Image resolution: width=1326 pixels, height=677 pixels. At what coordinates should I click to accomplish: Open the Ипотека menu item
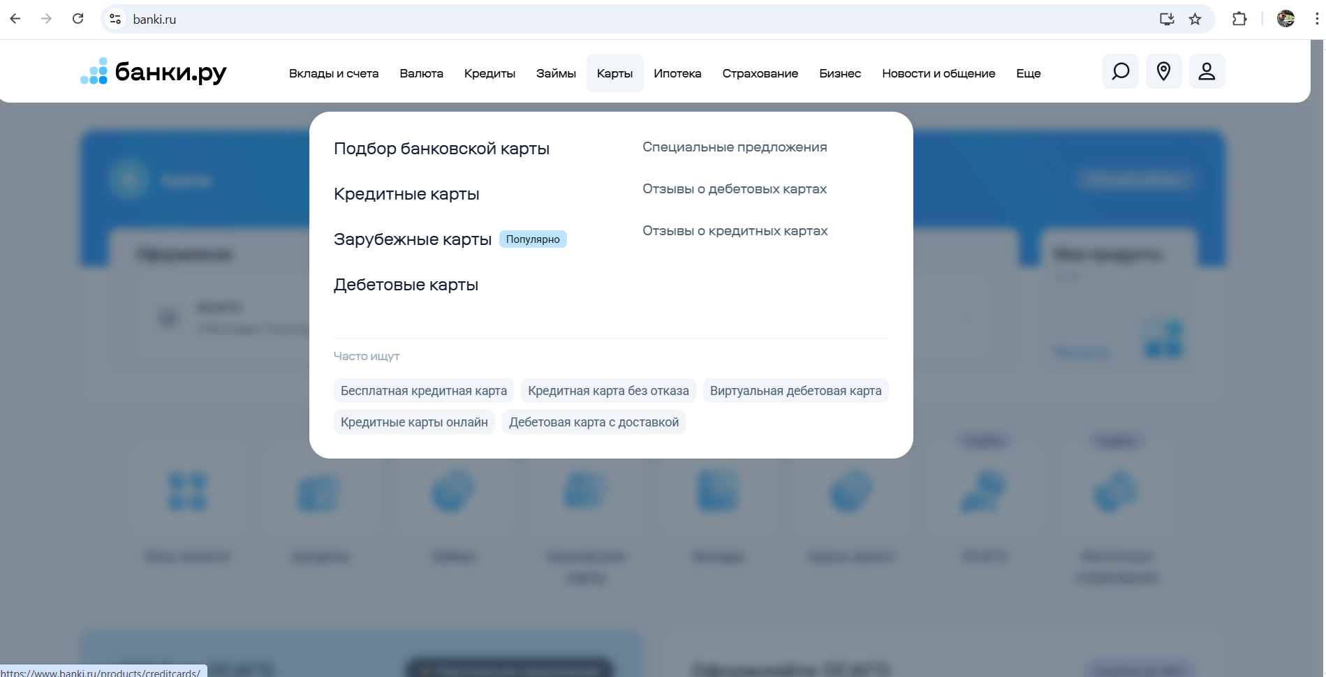[x=677, y=73]
